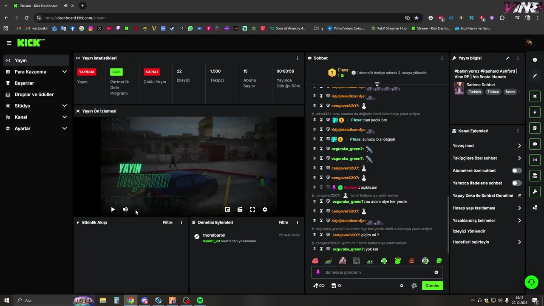Select the fivem tag chip

pyautogui.click(x=510, y=92)
